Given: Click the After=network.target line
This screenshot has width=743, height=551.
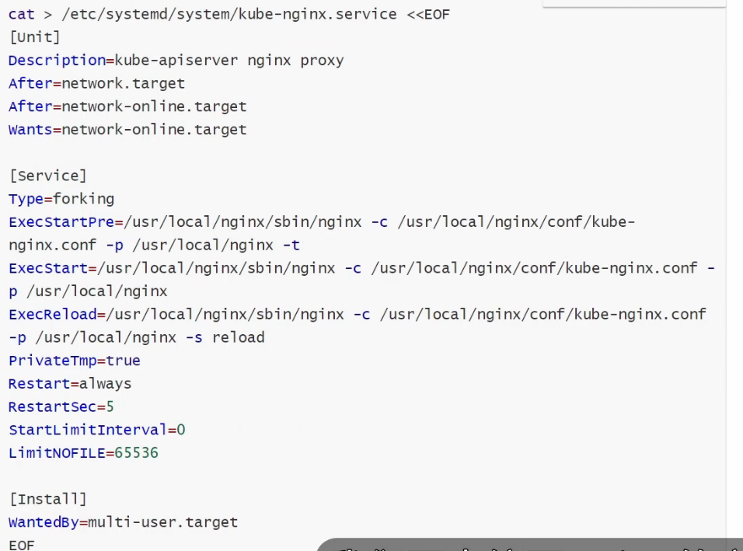Looking at the screenshot, I should click(x=96, y=83).
